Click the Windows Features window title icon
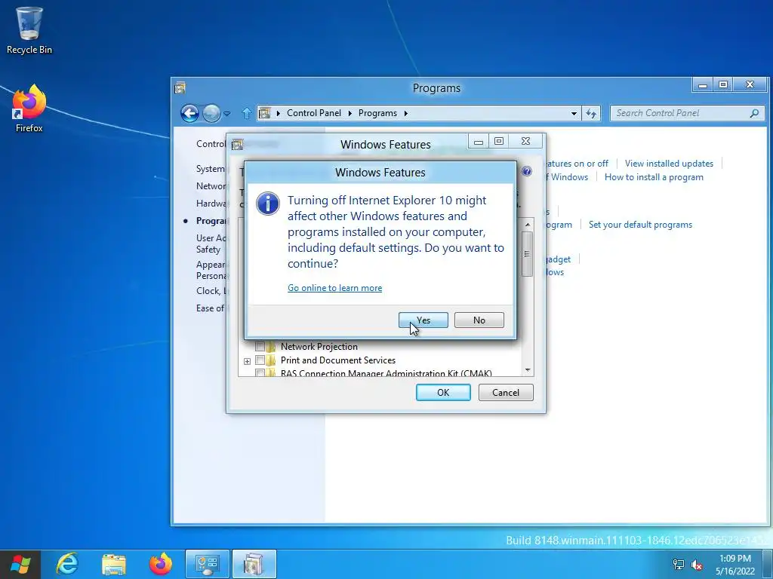 pyautogui.click(x=237, y=144)
